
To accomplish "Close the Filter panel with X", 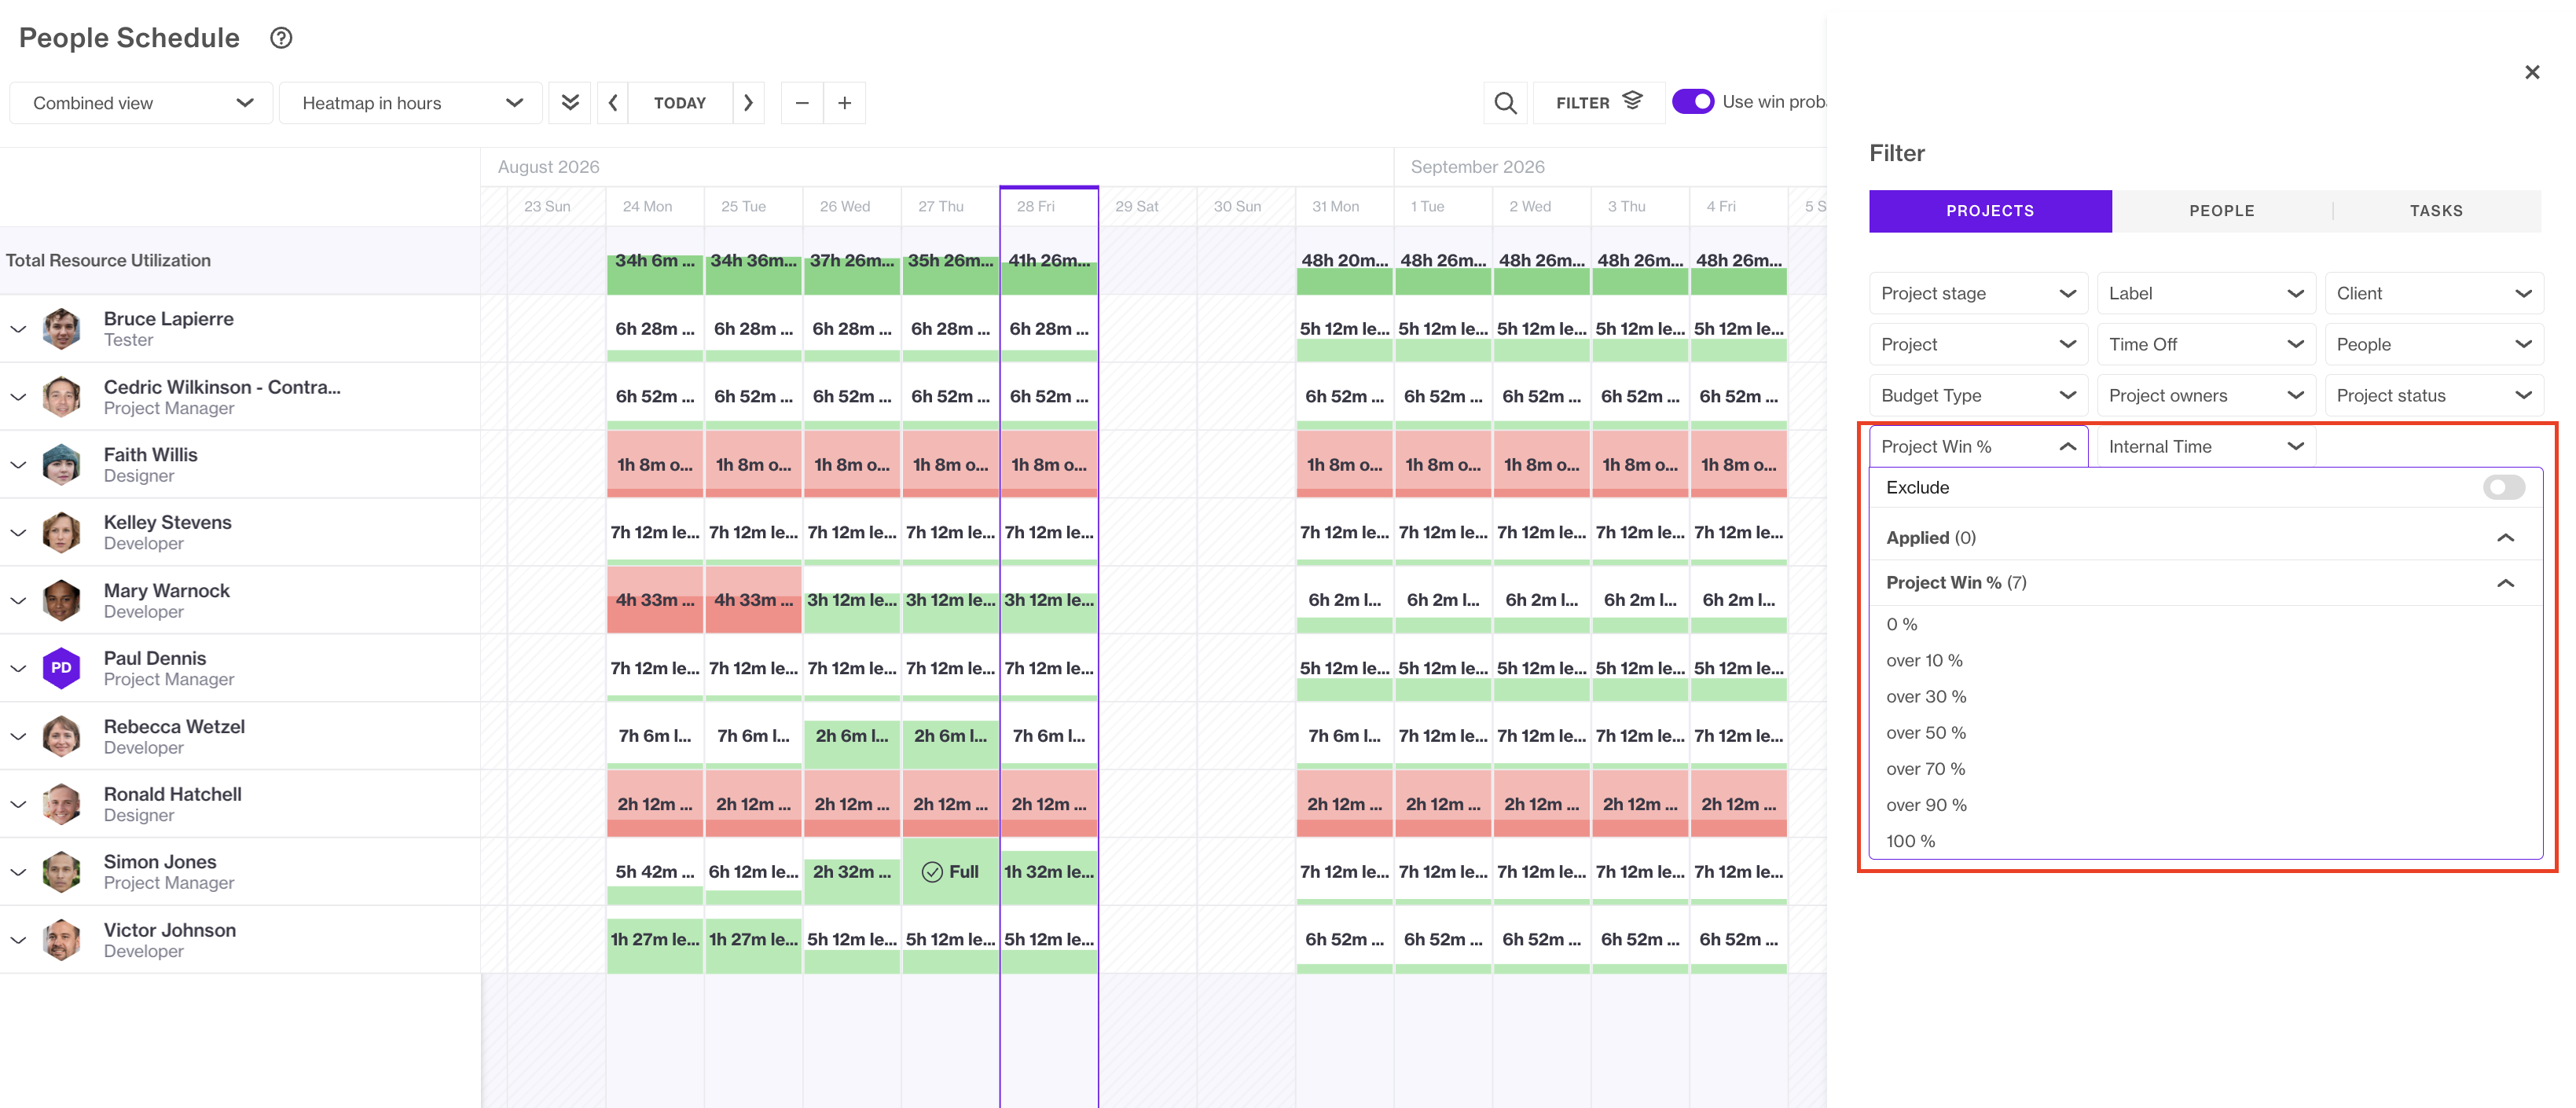I will (x=2531, y=72).
